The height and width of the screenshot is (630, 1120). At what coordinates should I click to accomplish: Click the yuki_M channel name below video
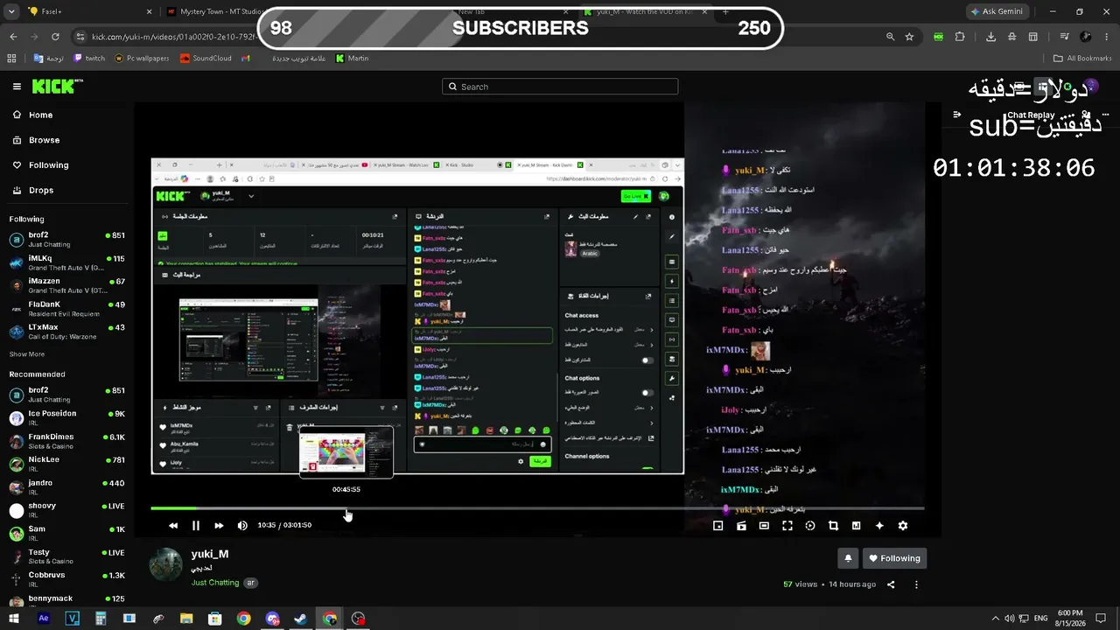(x=210, y=554)
